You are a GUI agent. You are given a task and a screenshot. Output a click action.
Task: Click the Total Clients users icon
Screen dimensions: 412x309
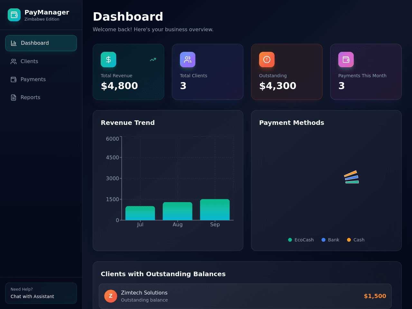188,60
